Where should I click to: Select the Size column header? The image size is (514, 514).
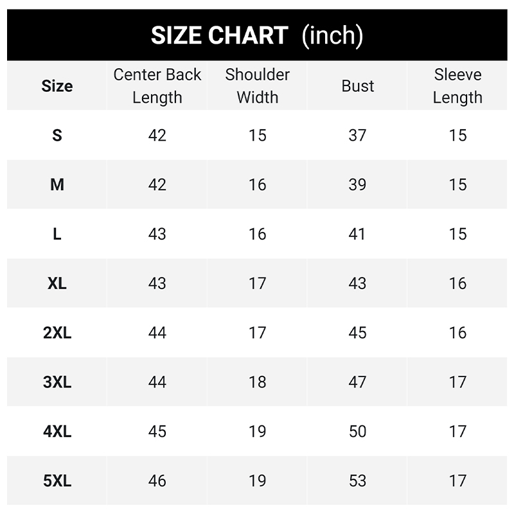click(x=57, y=86)
